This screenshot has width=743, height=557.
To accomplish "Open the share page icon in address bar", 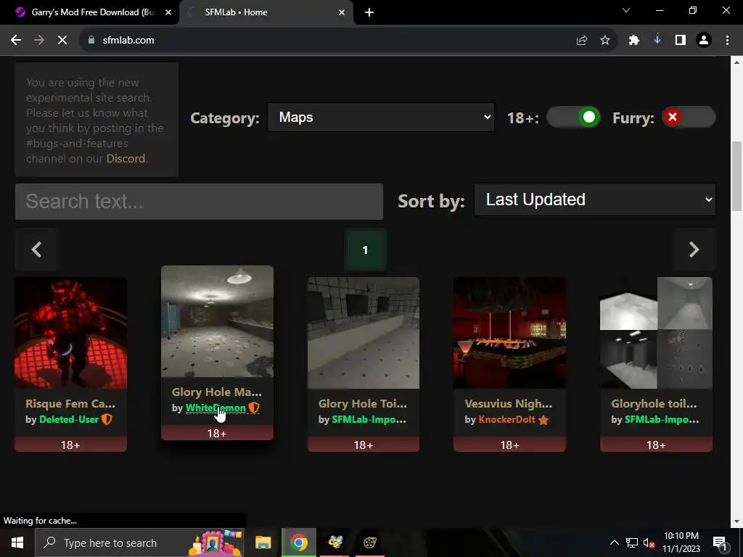I will [582, 41].
